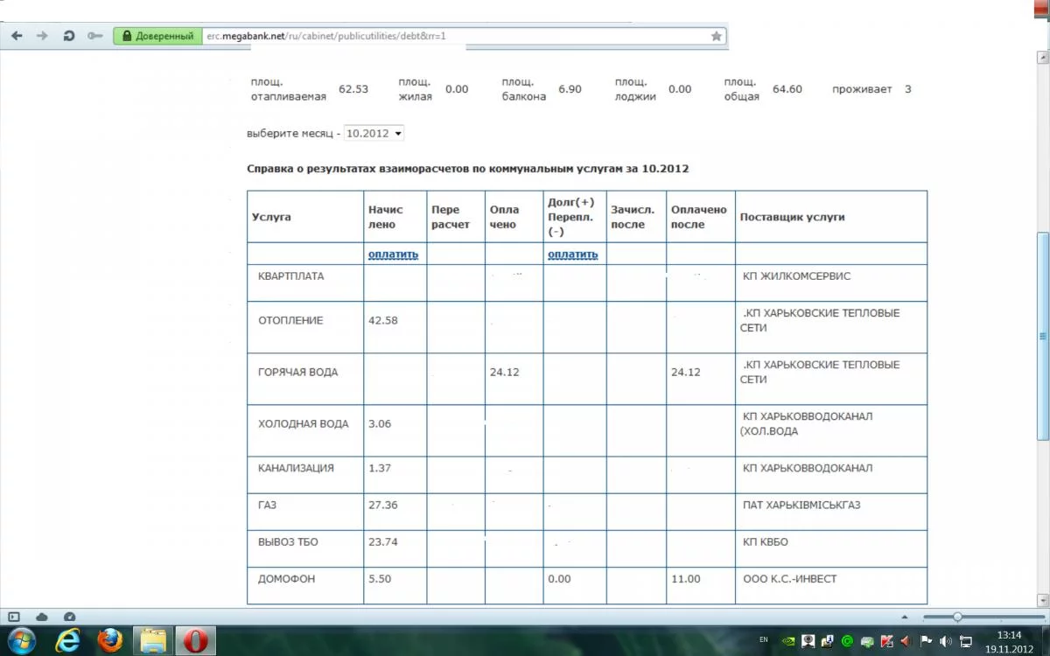Go forward with the forward arrow
1050x656 pixels.
pyautogui.click(x=42, y=36)
